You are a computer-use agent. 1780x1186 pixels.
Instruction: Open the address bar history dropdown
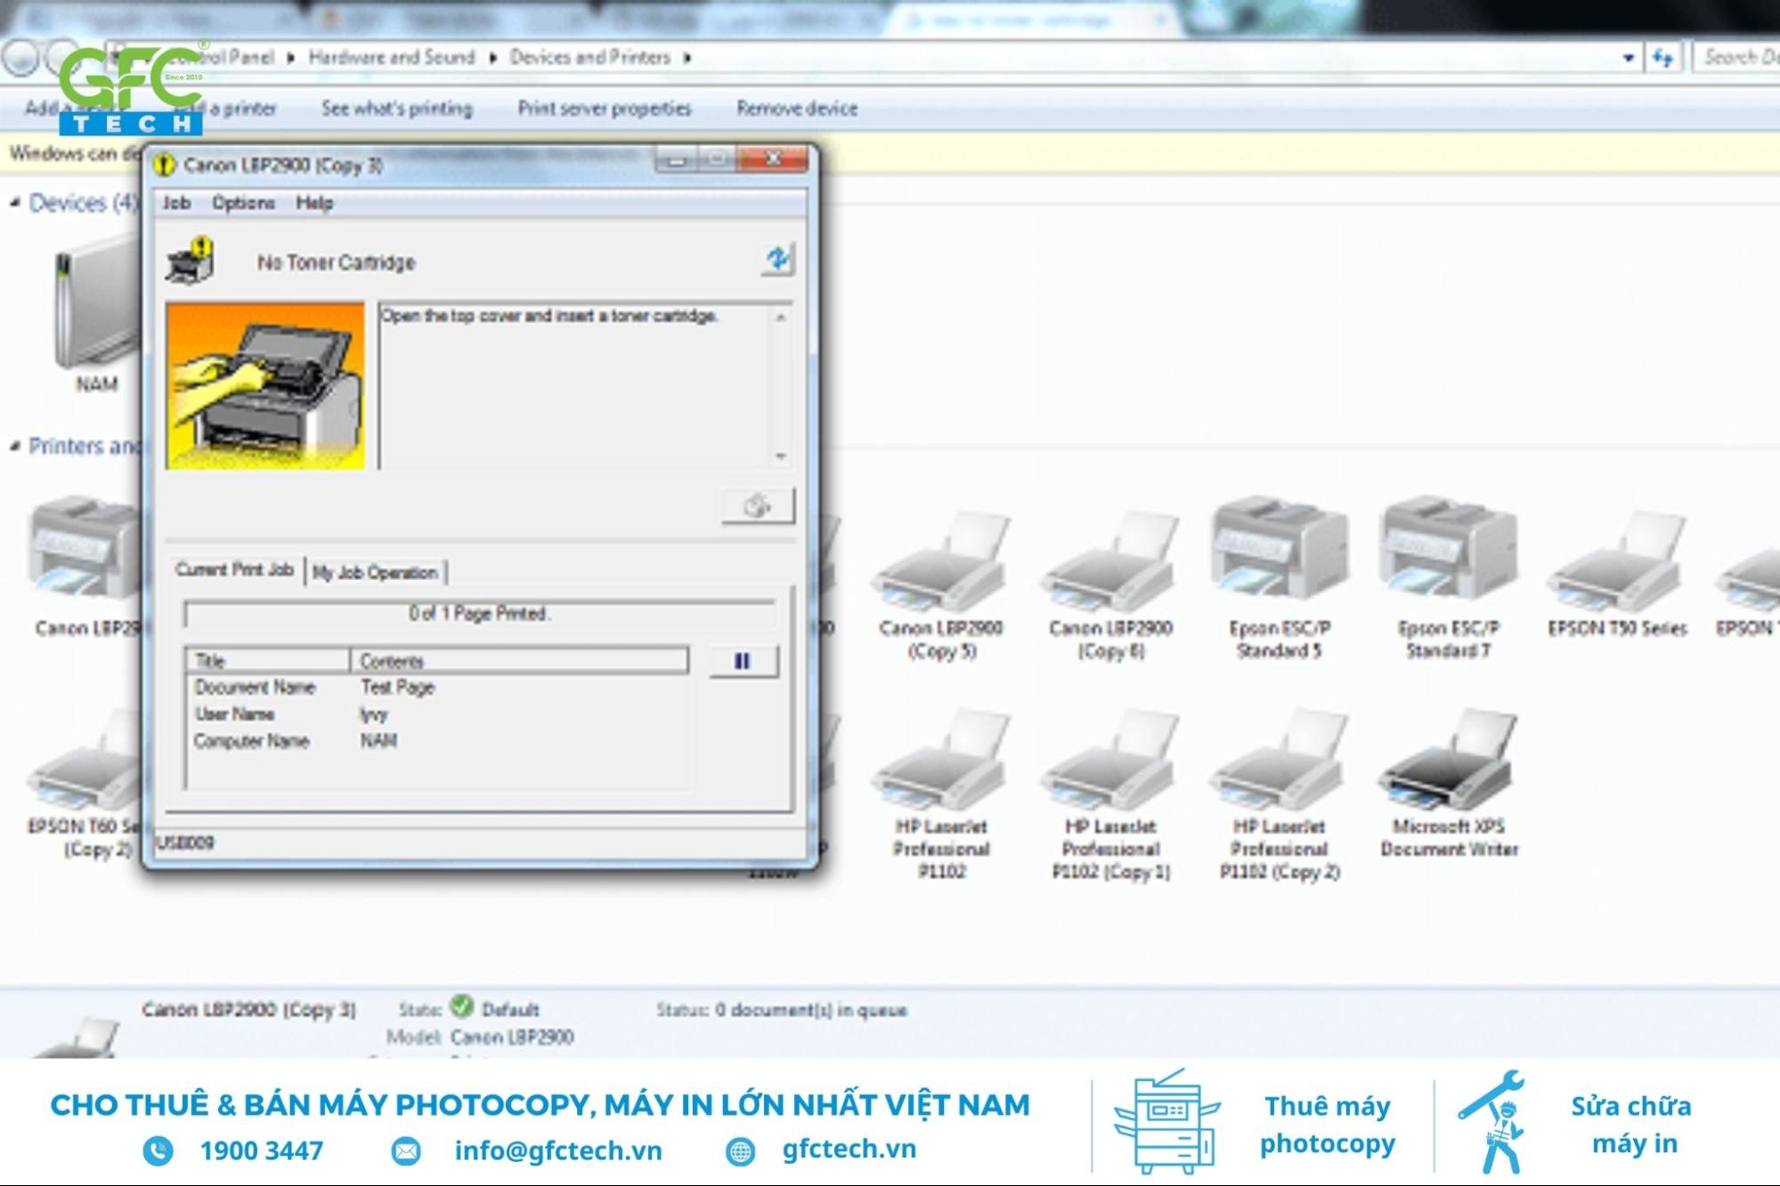point(1628,58)
